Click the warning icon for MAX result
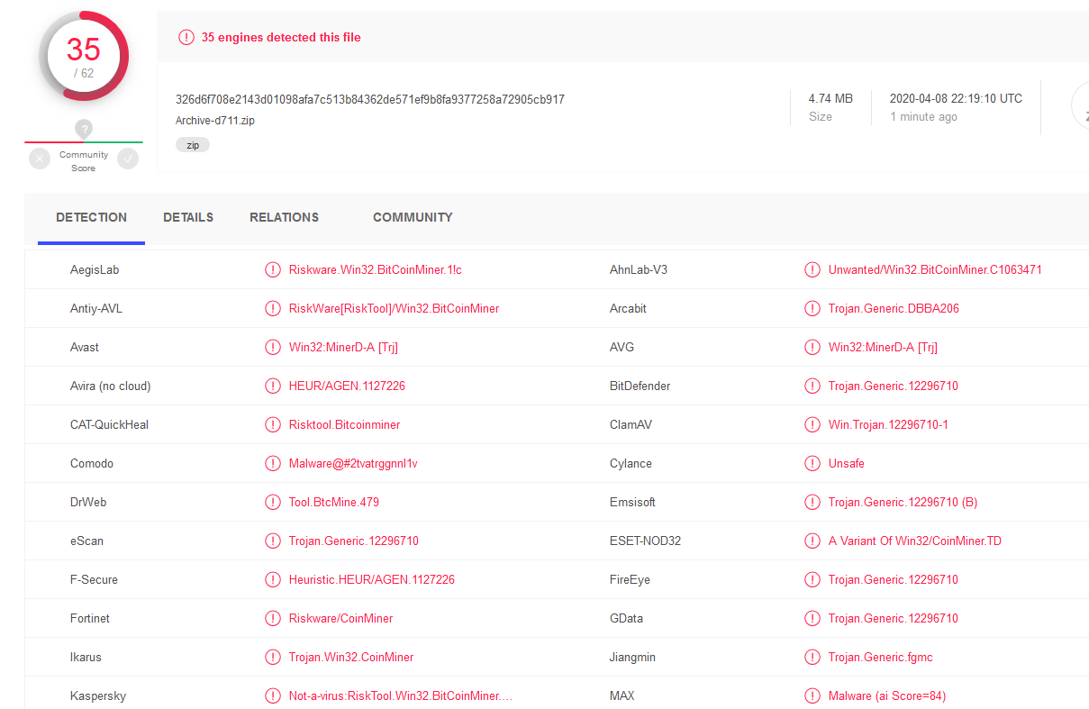This screenshot has width=1089, height=709. 812,695
